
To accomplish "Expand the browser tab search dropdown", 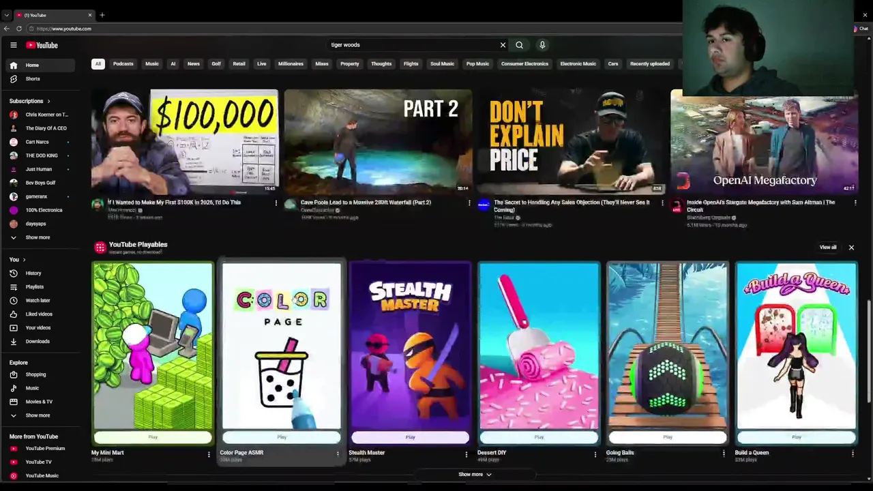I will pos(6,15).
